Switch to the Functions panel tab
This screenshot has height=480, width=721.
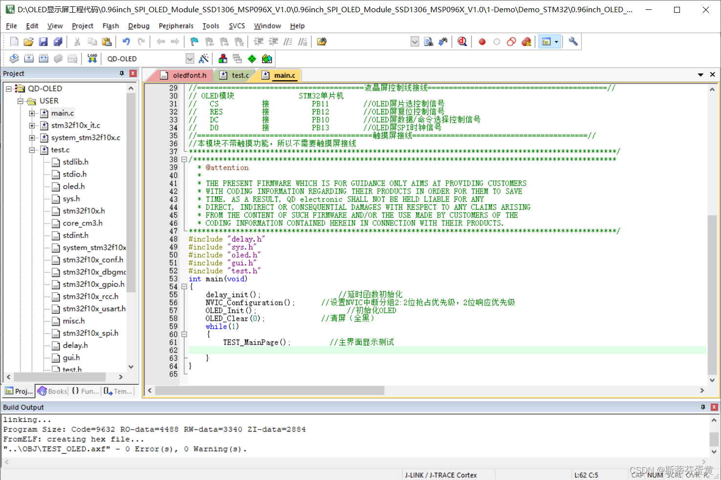pos(85,391)
